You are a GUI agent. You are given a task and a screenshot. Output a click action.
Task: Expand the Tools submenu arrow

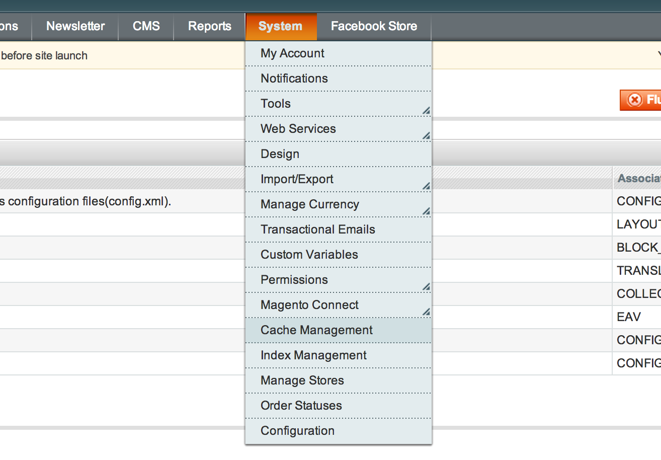click(x=426, y=110)
